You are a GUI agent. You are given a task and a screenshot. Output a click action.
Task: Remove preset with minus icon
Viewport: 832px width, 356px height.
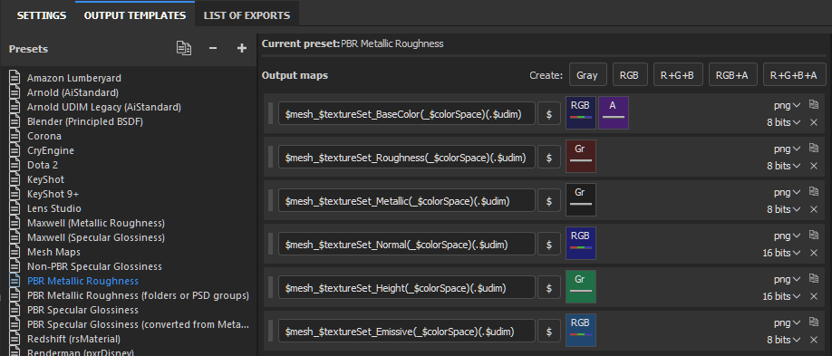coord(213,48)
